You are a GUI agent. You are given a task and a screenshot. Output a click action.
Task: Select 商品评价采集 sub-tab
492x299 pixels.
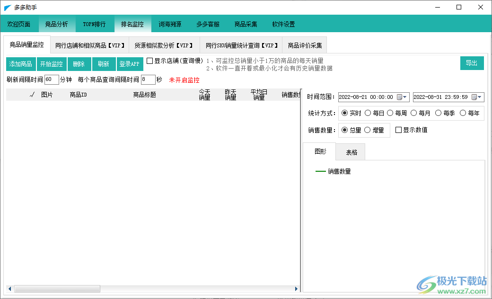[305, 45]
